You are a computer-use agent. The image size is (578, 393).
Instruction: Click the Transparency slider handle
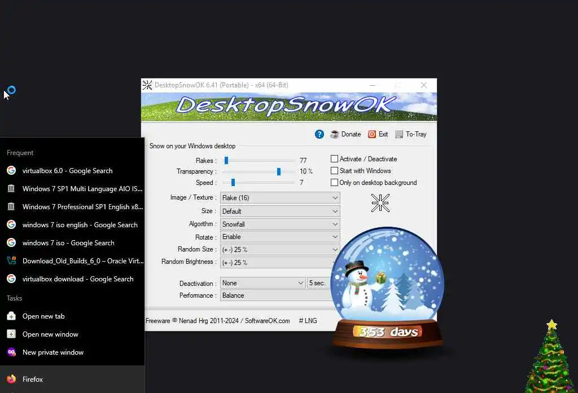coord(279,171)
